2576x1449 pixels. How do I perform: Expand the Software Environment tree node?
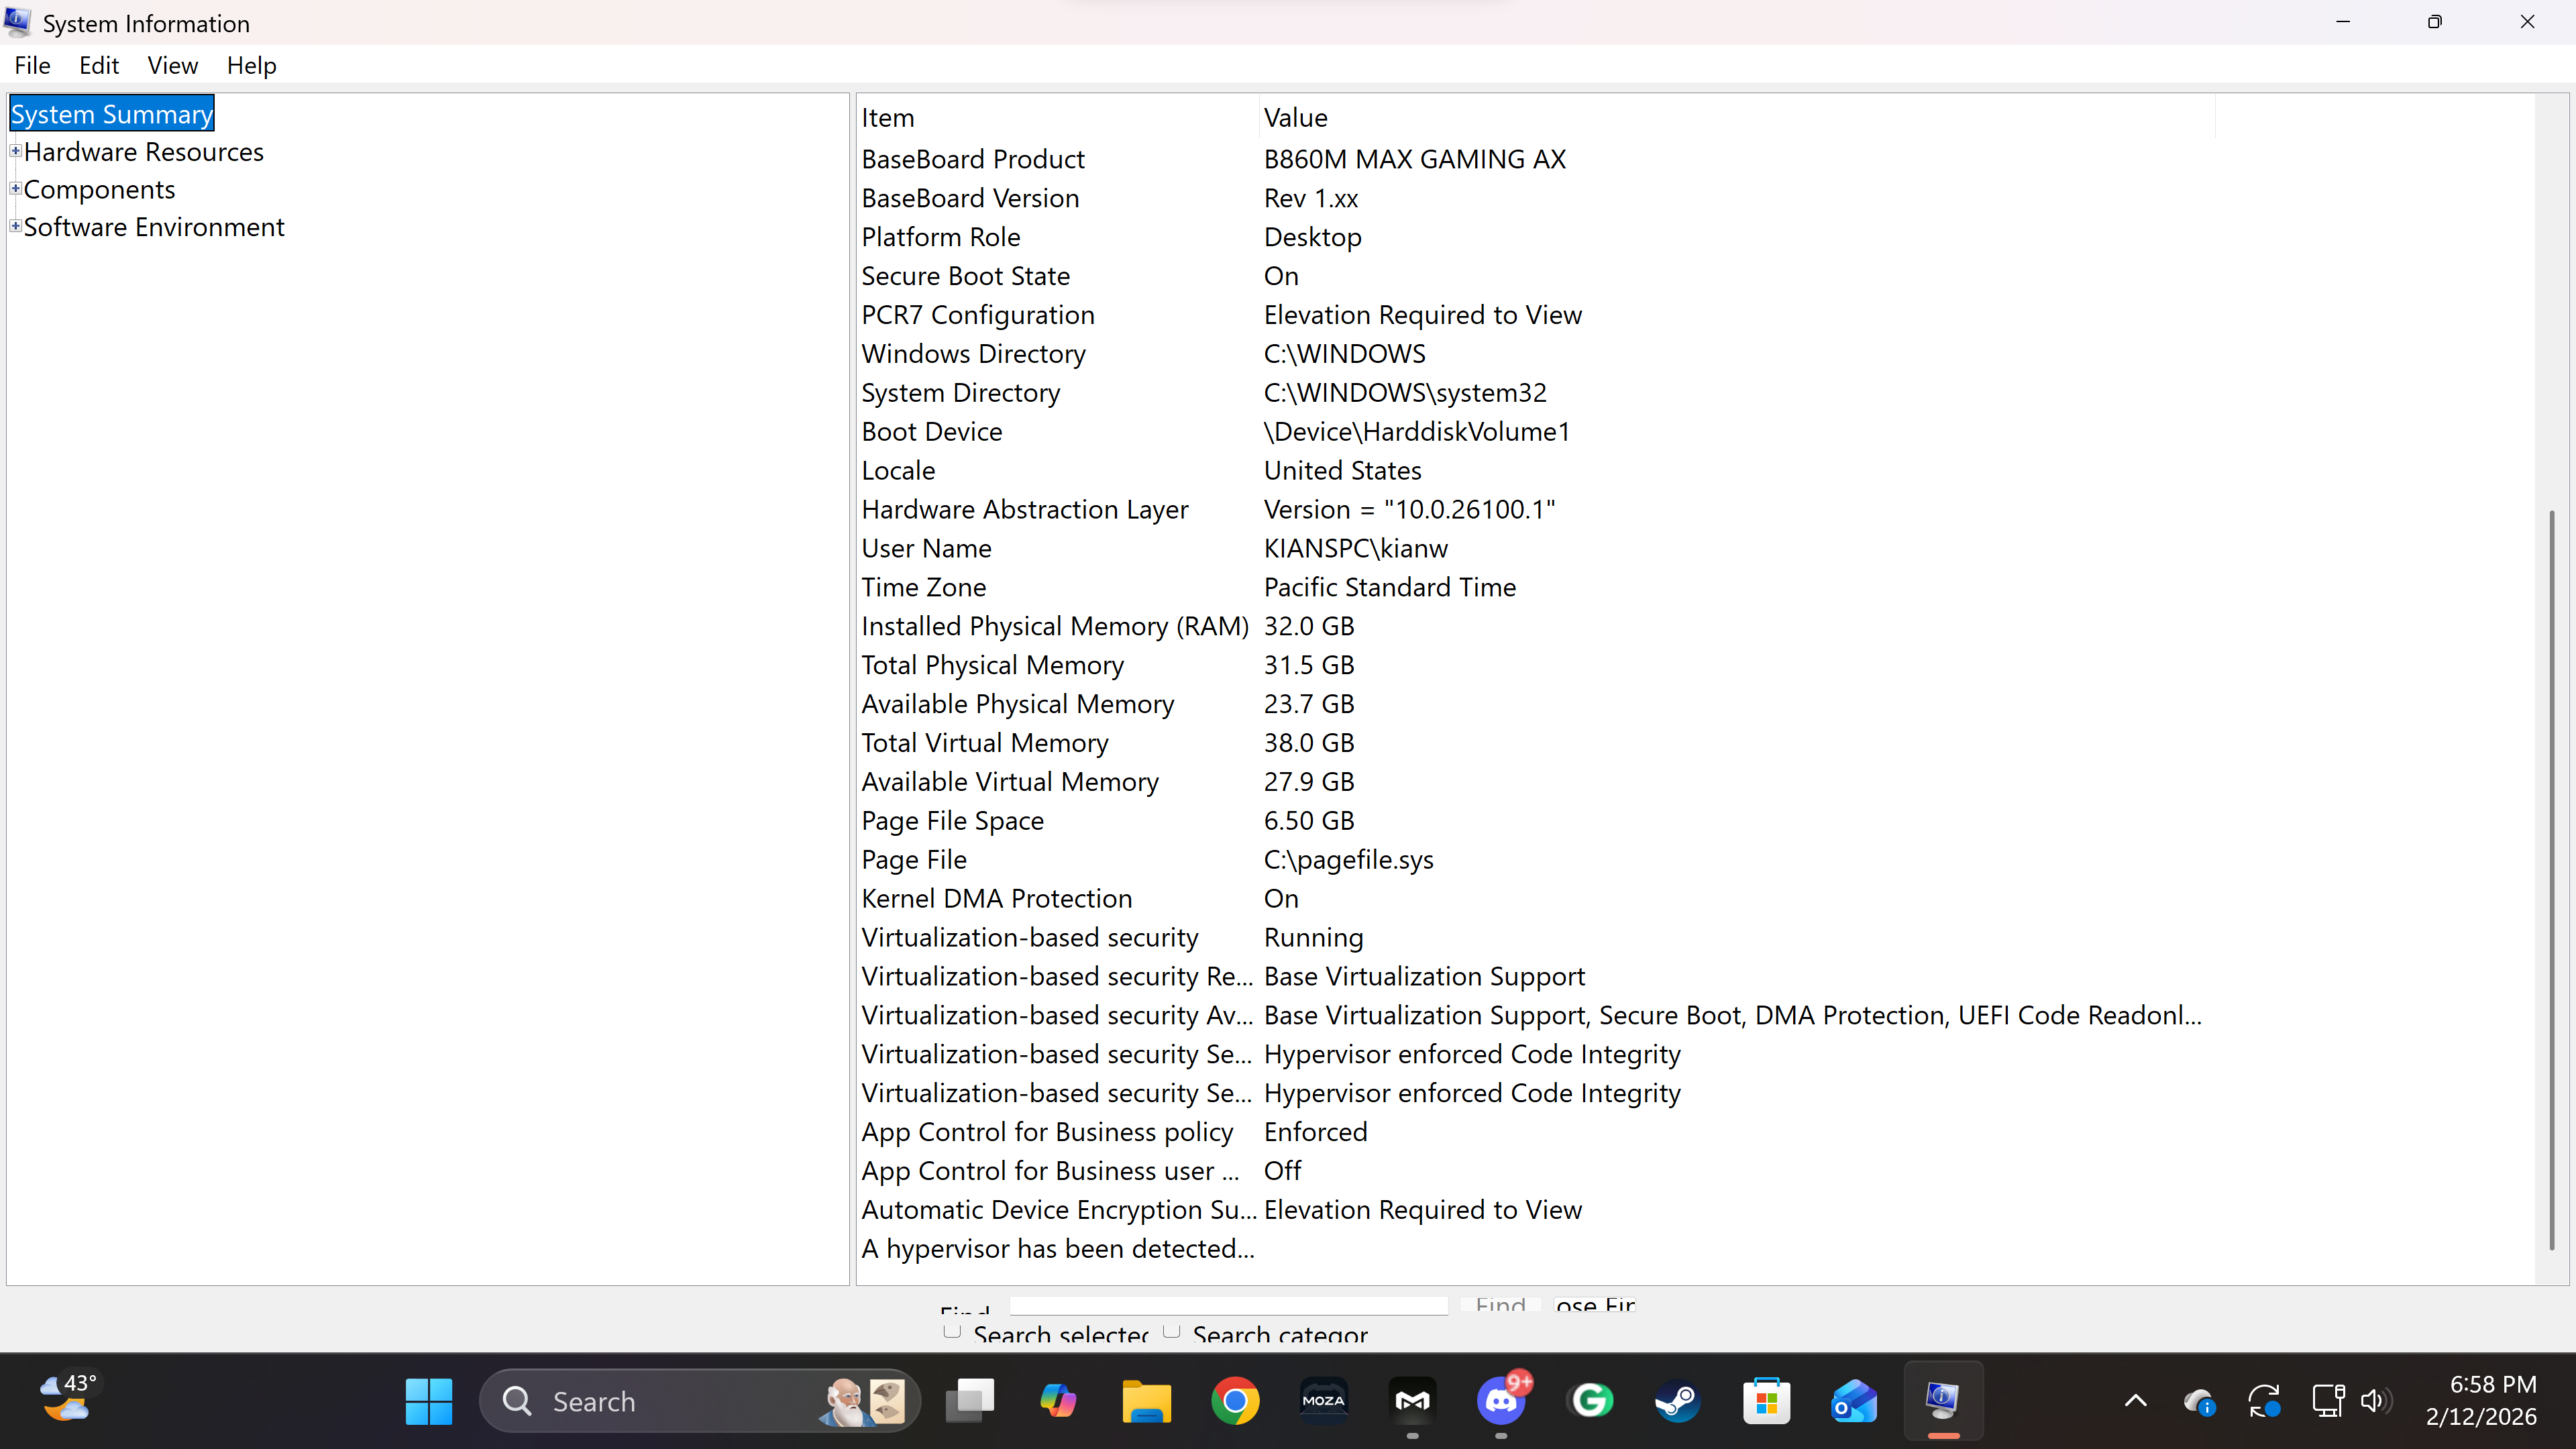coord(15,226)
